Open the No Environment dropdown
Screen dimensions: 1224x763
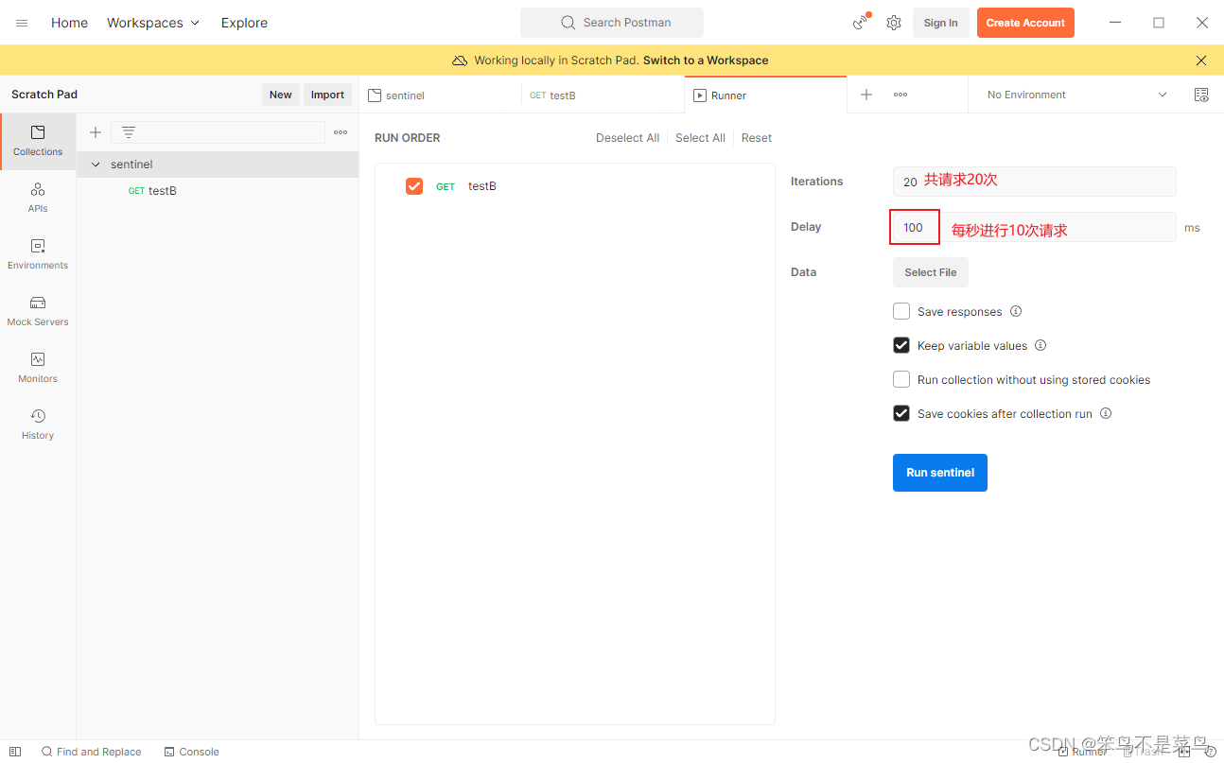click(1076, 95)
